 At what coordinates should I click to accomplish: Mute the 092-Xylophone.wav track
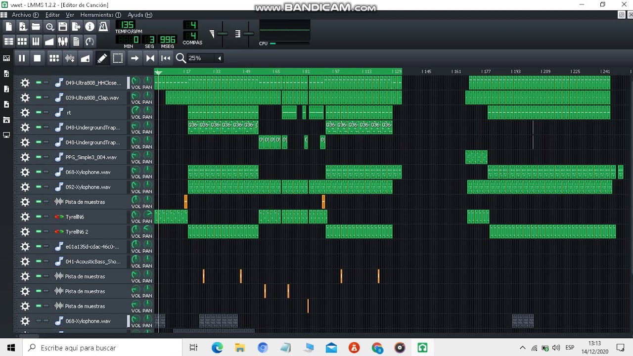point(39,187)
